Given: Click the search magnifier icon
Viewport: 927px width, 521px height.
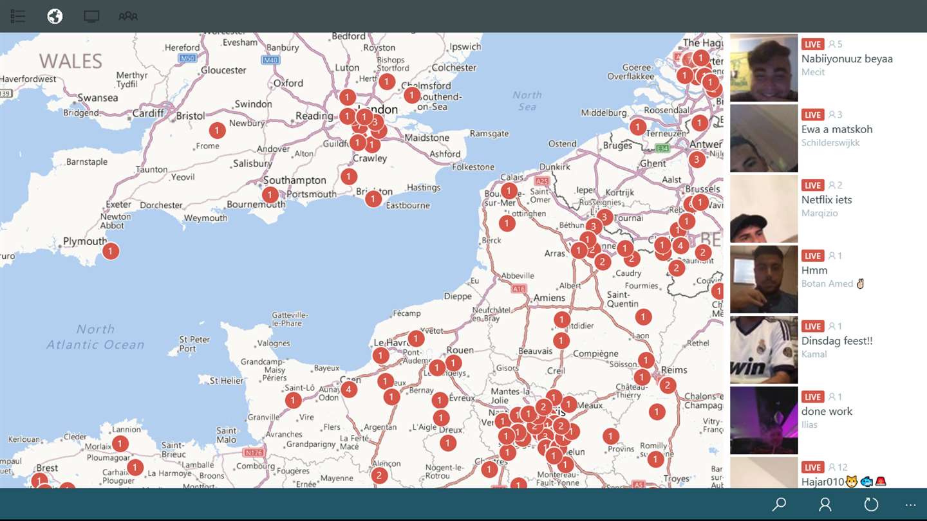Looking at the screenshot, I should click(779, 504).
